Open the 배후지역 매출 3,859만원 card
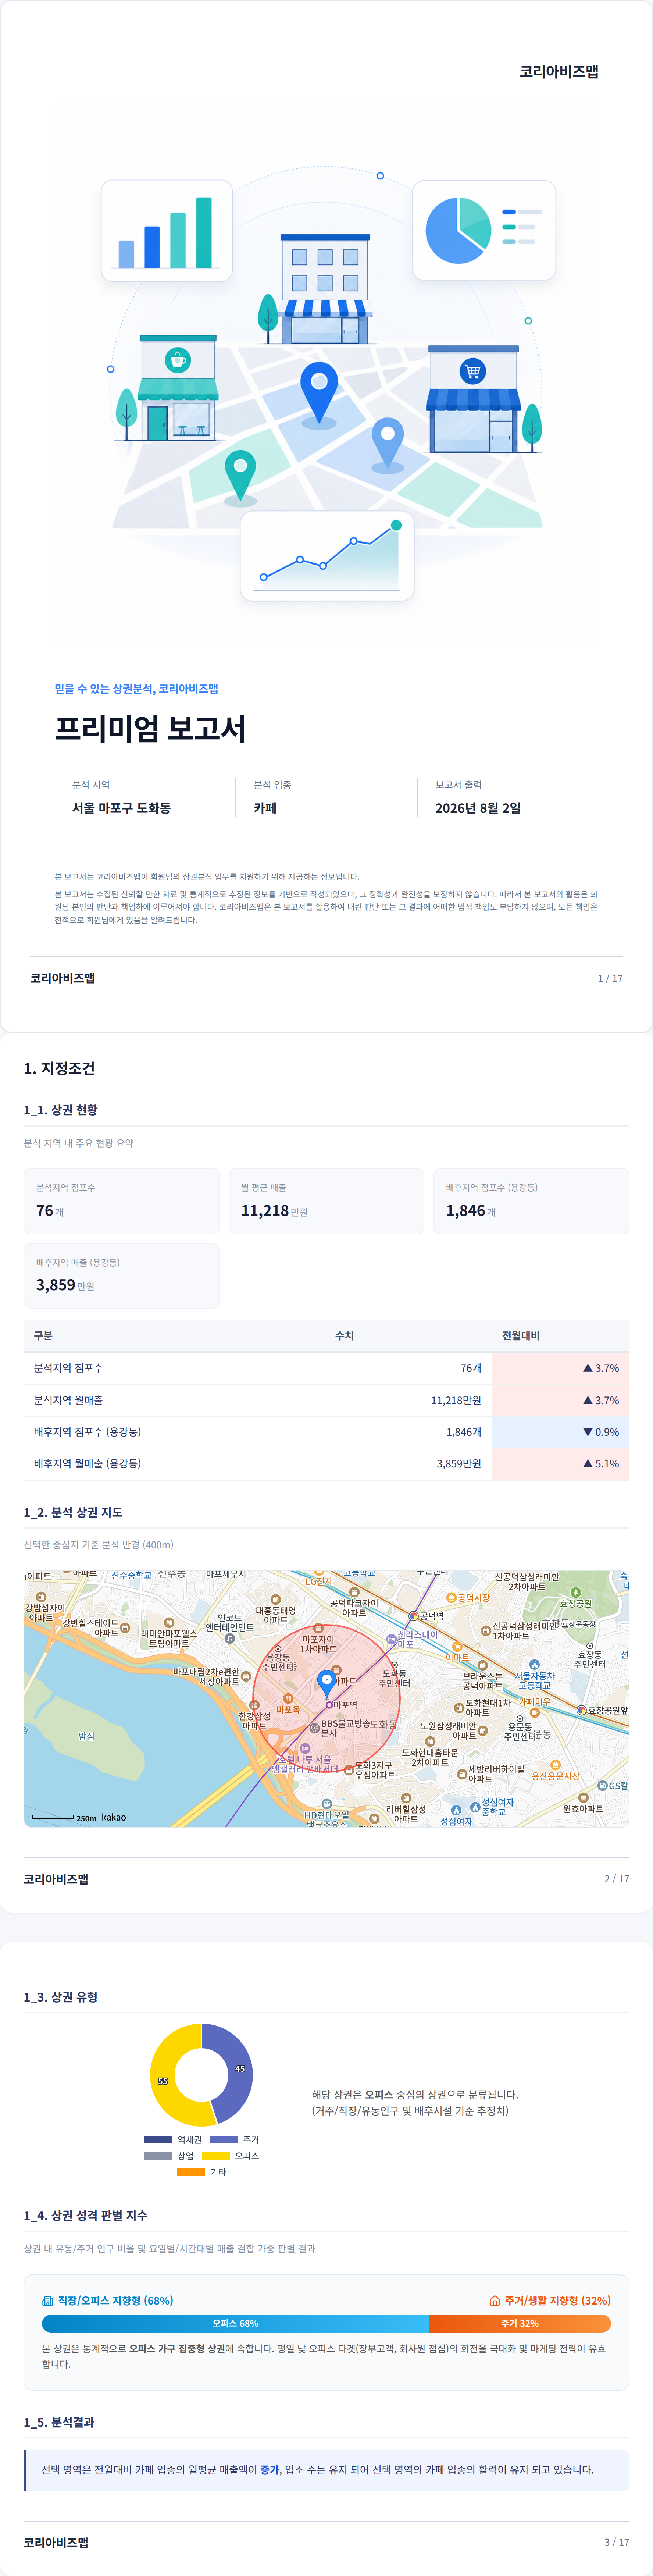The image size is (653, 2576). point(121,1275)
